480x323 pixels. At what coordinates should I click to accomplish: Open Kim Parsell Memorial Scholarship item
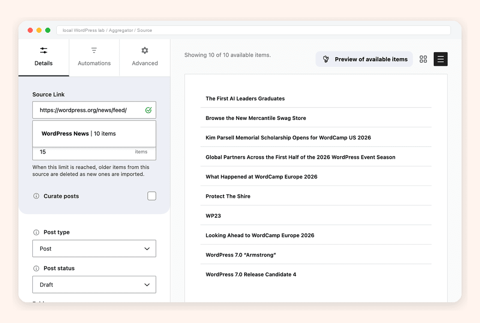[x=316, y=138]
